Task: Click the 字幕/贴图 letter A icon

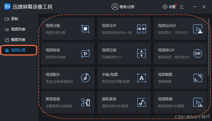Action: point(142,78)
